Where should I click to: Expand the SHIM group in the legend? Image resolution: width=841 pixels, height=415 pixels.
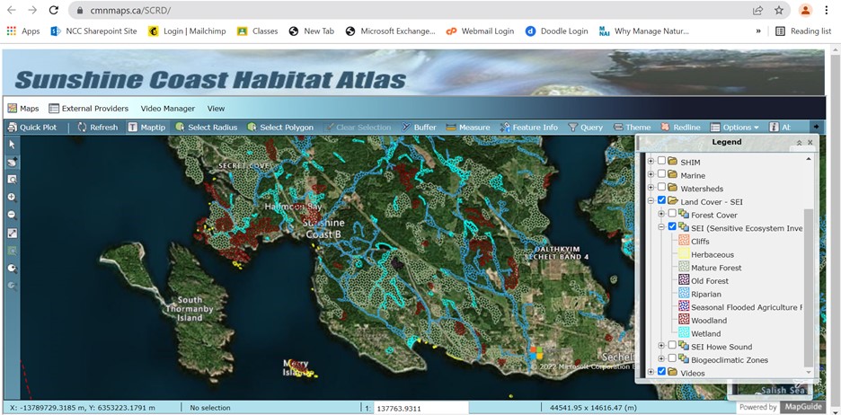(x=651, y=161)
